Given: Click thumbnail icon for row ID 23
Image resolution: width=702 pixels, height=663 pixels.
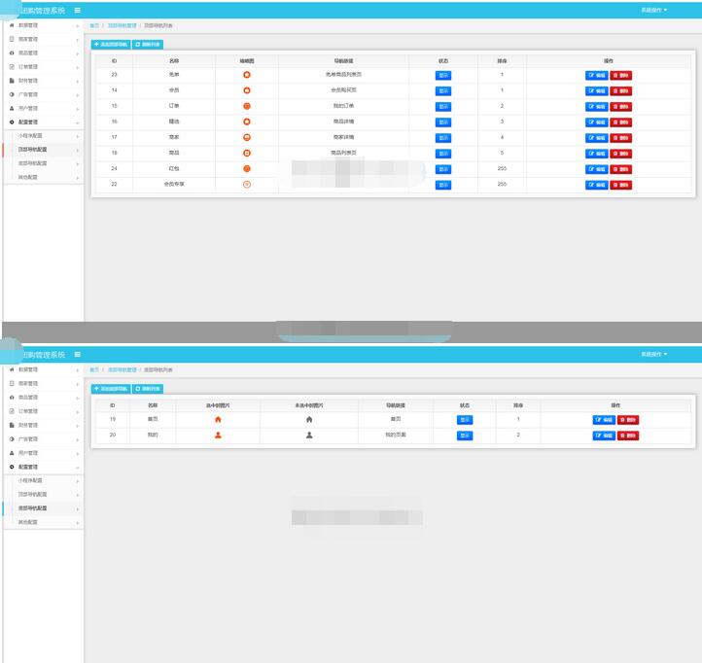Looking at the screenshot, I should click(247, 75).
